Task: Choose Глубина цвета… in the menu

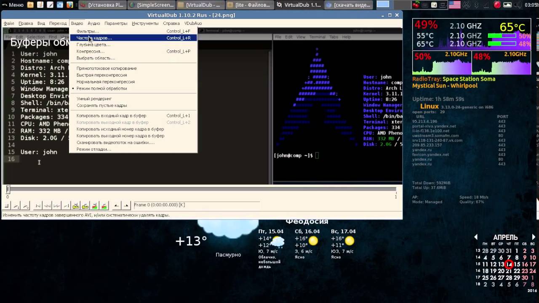Action: 133,45
